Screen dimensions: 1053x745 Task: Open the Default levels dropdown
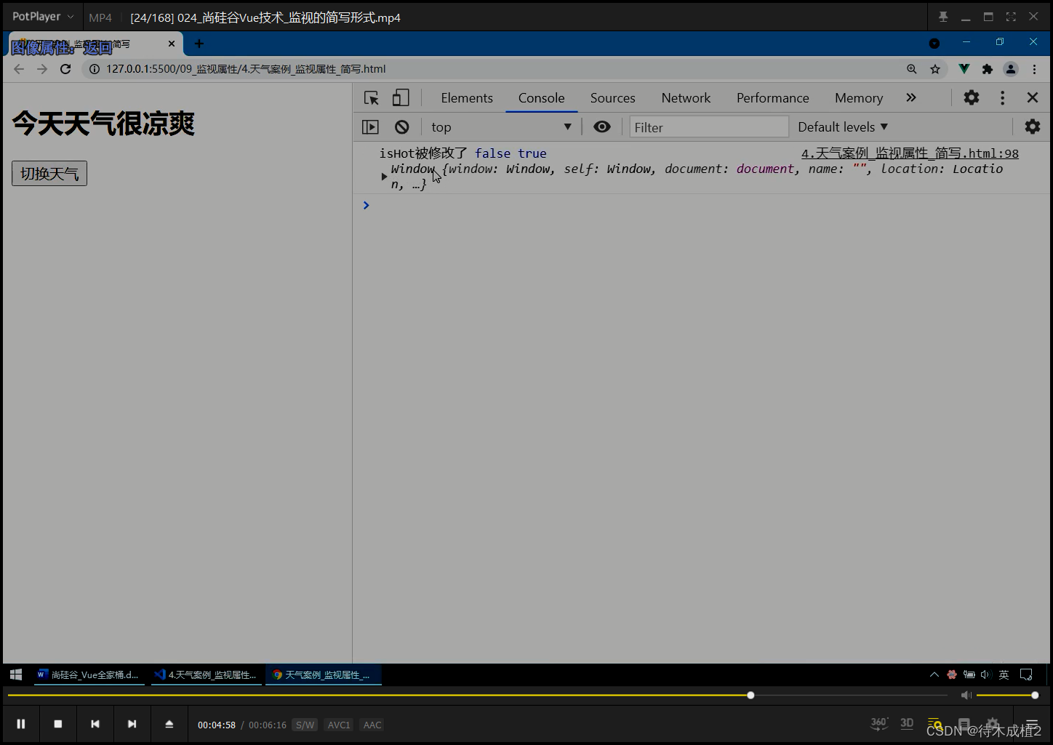[x=843, y=127]
